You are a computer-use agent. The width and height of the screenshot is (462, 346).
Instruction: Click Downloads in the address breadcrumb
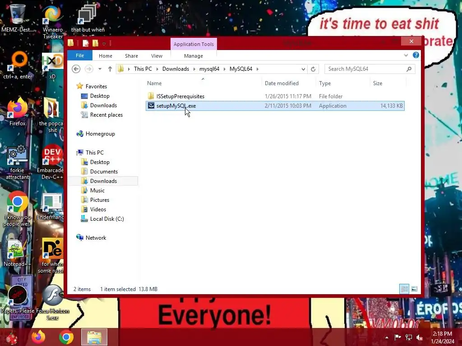point(176,69)
